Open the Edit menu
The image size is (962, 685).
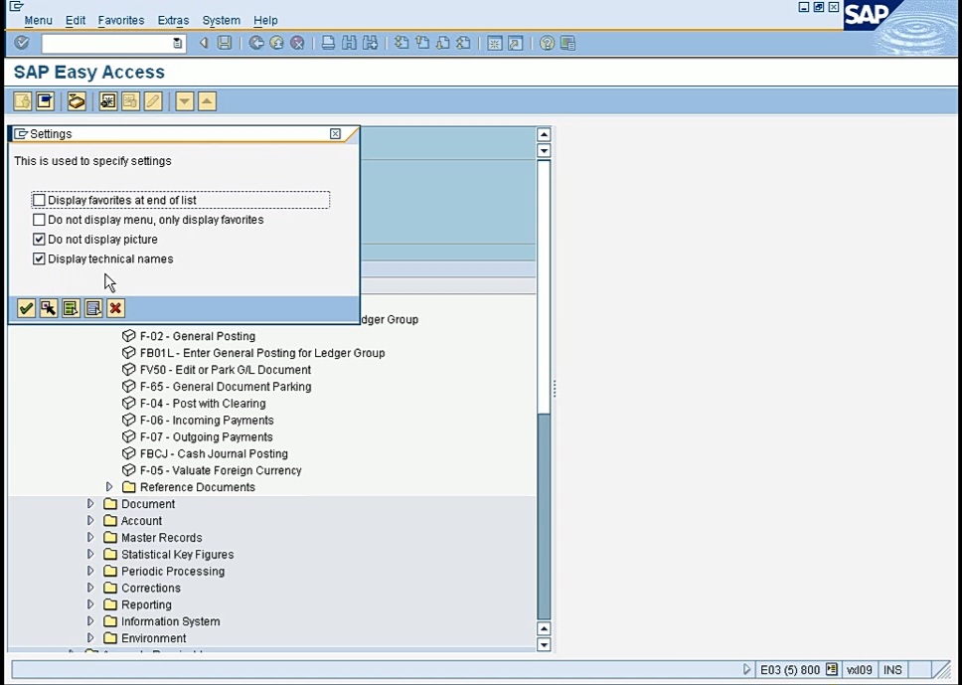76,20
